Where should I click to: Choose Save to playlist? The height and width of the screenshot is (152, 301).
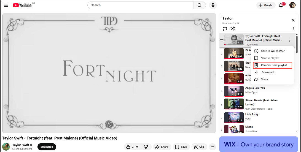click(272, 58)
